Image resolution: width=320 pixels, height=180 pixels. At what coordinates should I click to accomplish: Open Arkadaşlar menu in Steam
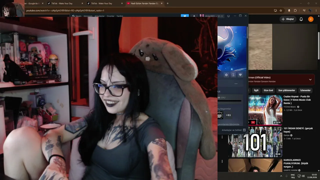(x=99, y=16)
